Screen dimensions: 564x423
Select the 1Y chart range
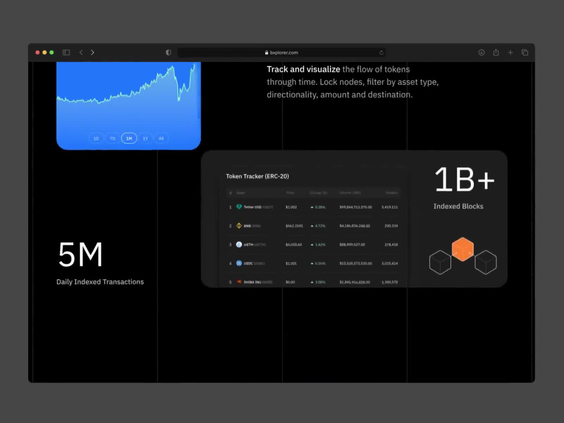[146, 139]
